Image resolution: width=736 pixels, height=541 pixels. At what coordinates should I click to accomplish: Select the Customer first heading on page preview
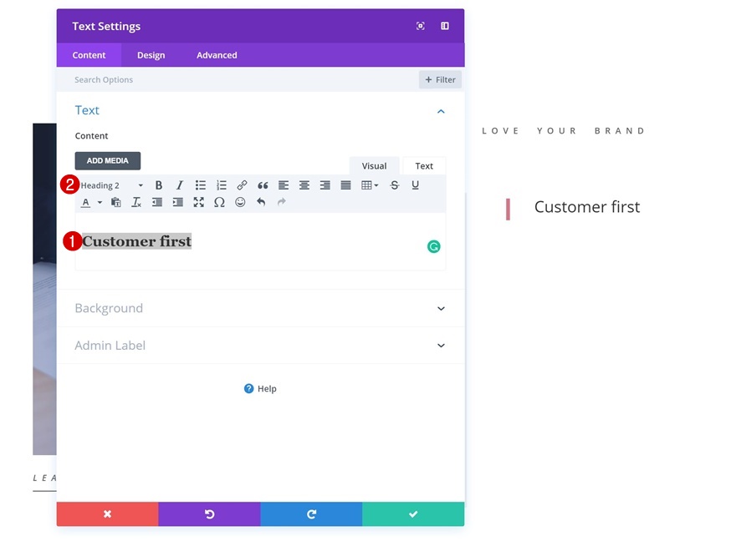(587, 207)
